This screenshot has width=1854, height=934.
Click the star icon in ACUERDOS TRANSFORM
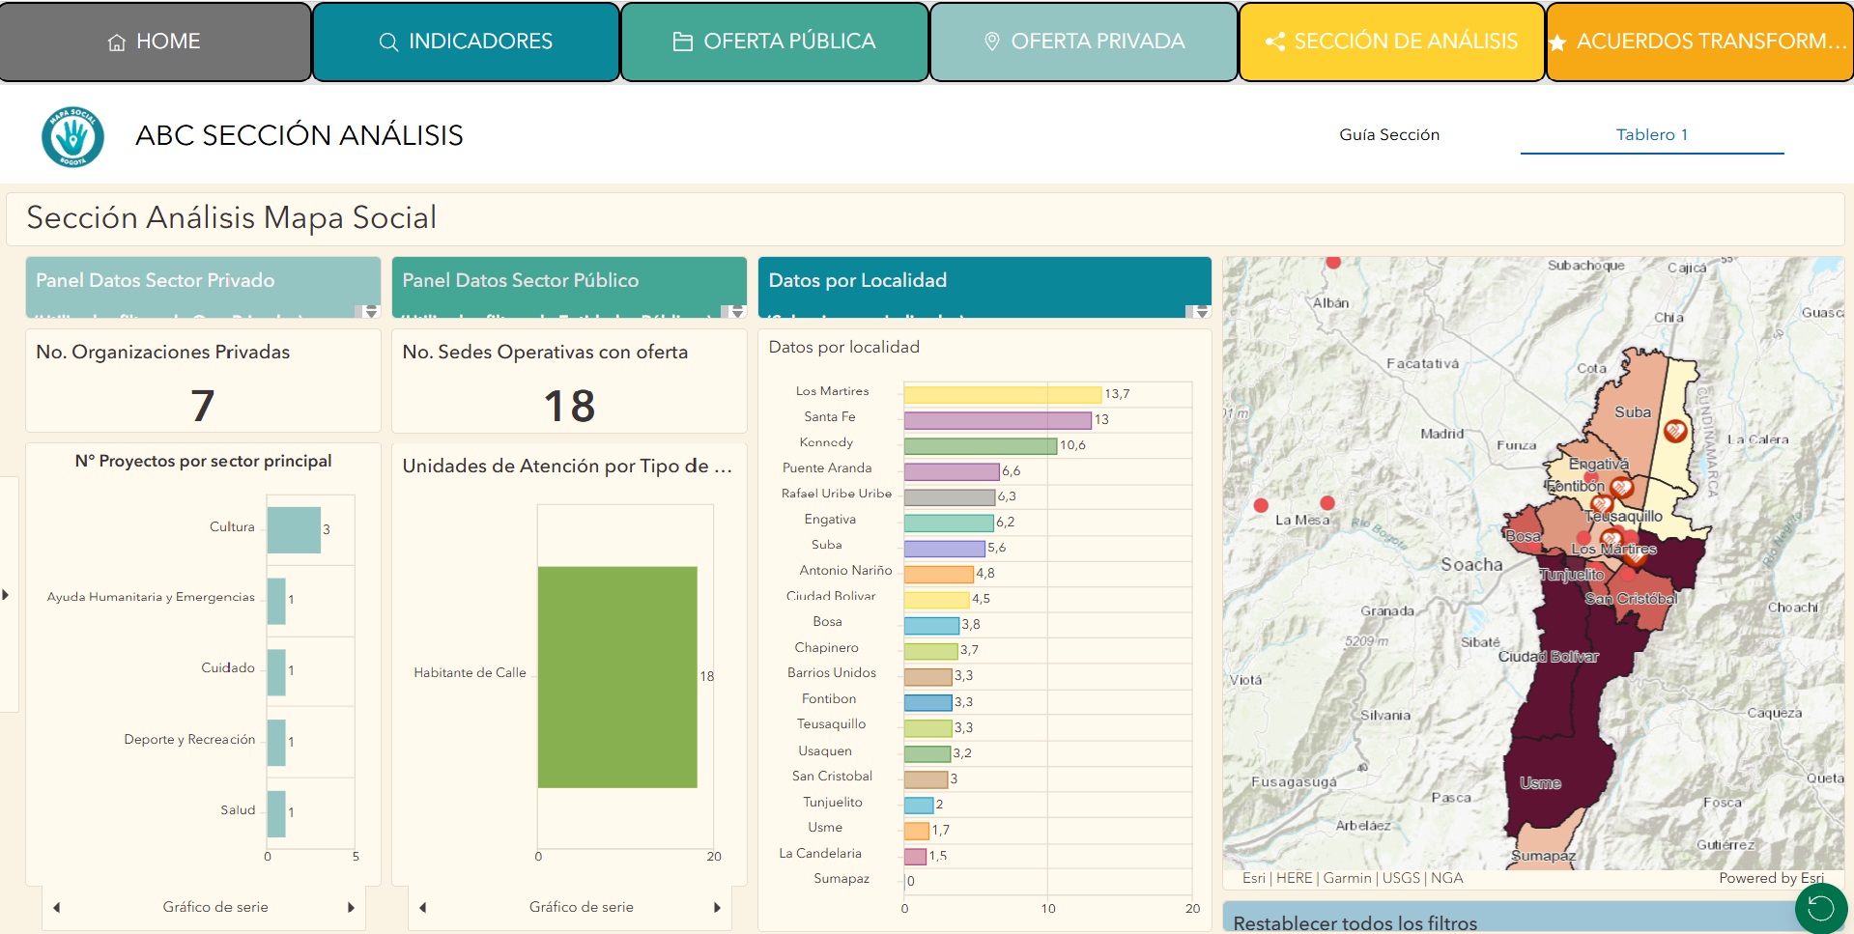(x=1557, y=43)
